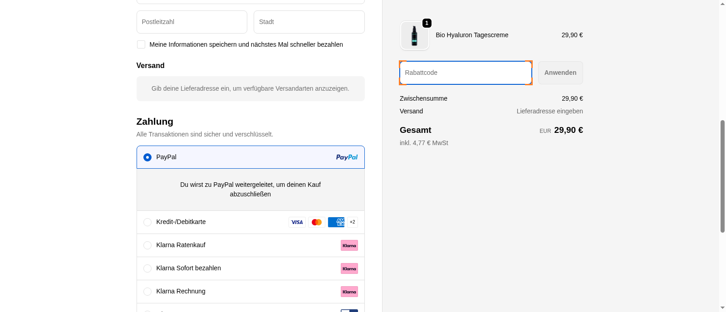Focus the Rabattcode input field
This screenshot has height=312, width=726.
tap(466, 73)
